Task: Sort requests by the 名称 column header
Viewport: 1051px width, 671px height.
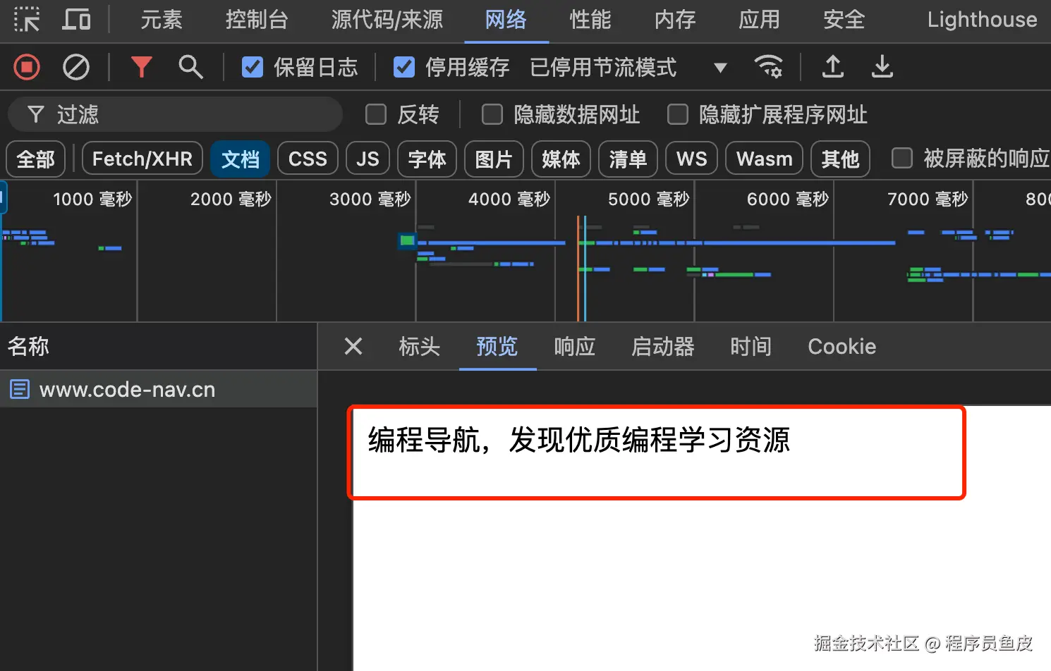Action: click(x=159, y=346)
